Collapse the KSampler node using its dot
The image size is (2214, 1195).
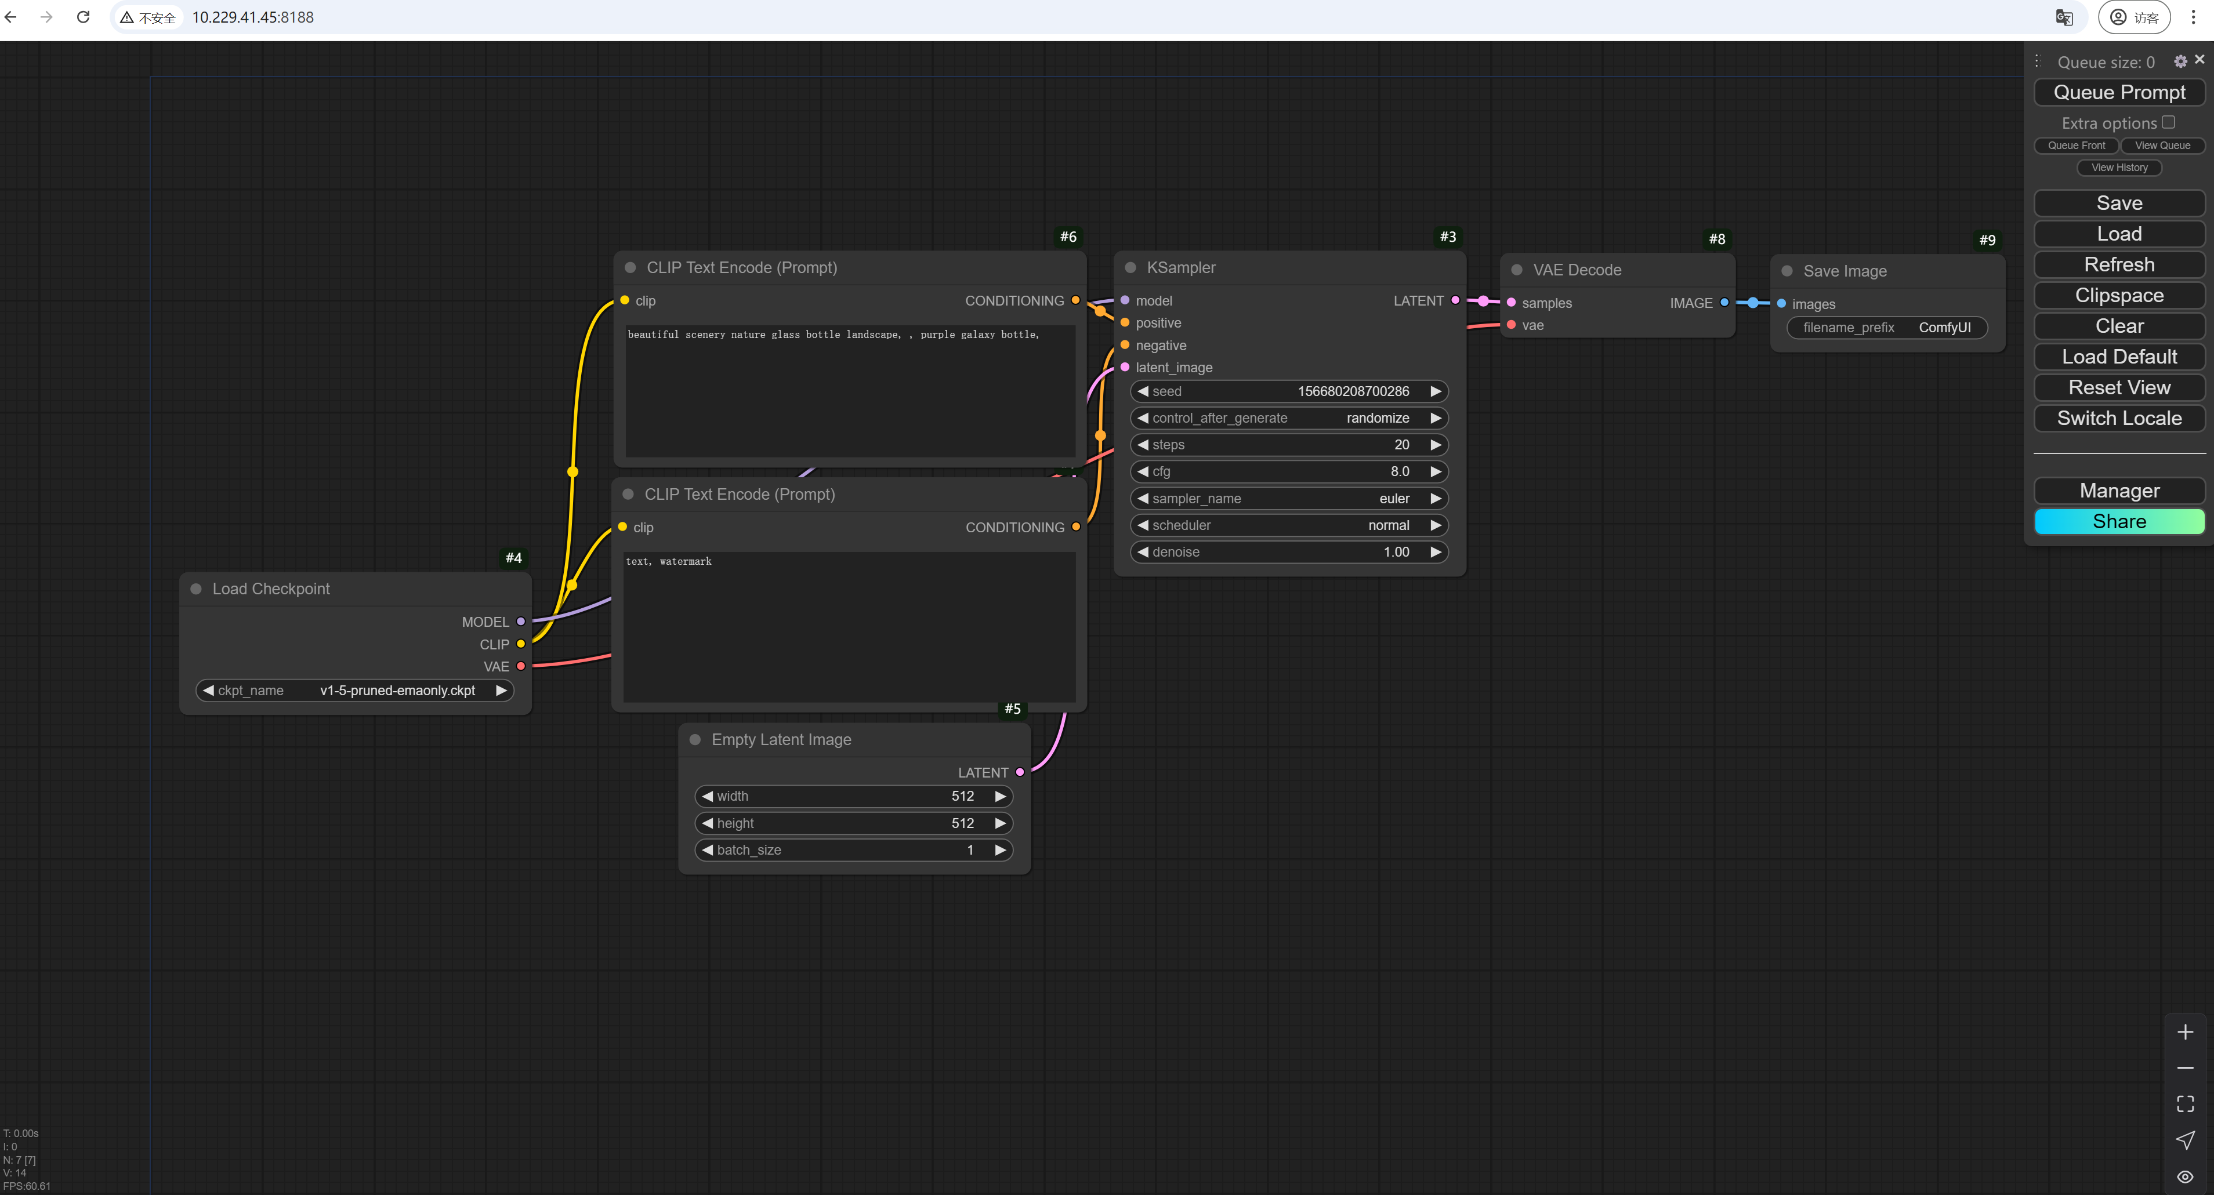tap(1131, 268)
